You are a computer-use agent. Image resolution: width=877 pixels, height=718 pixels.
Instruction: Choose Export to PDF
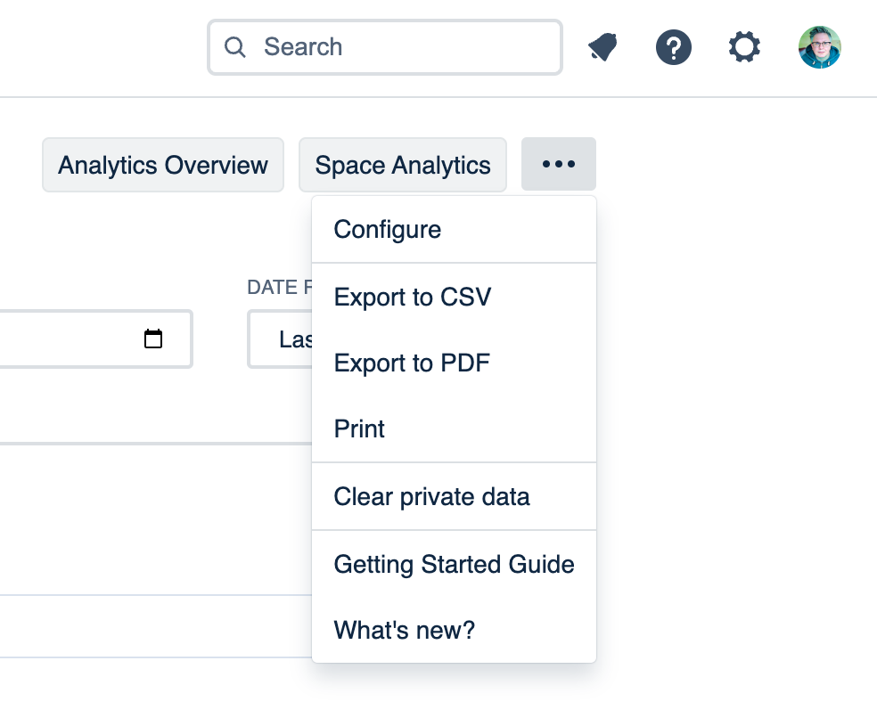(412, 363)
